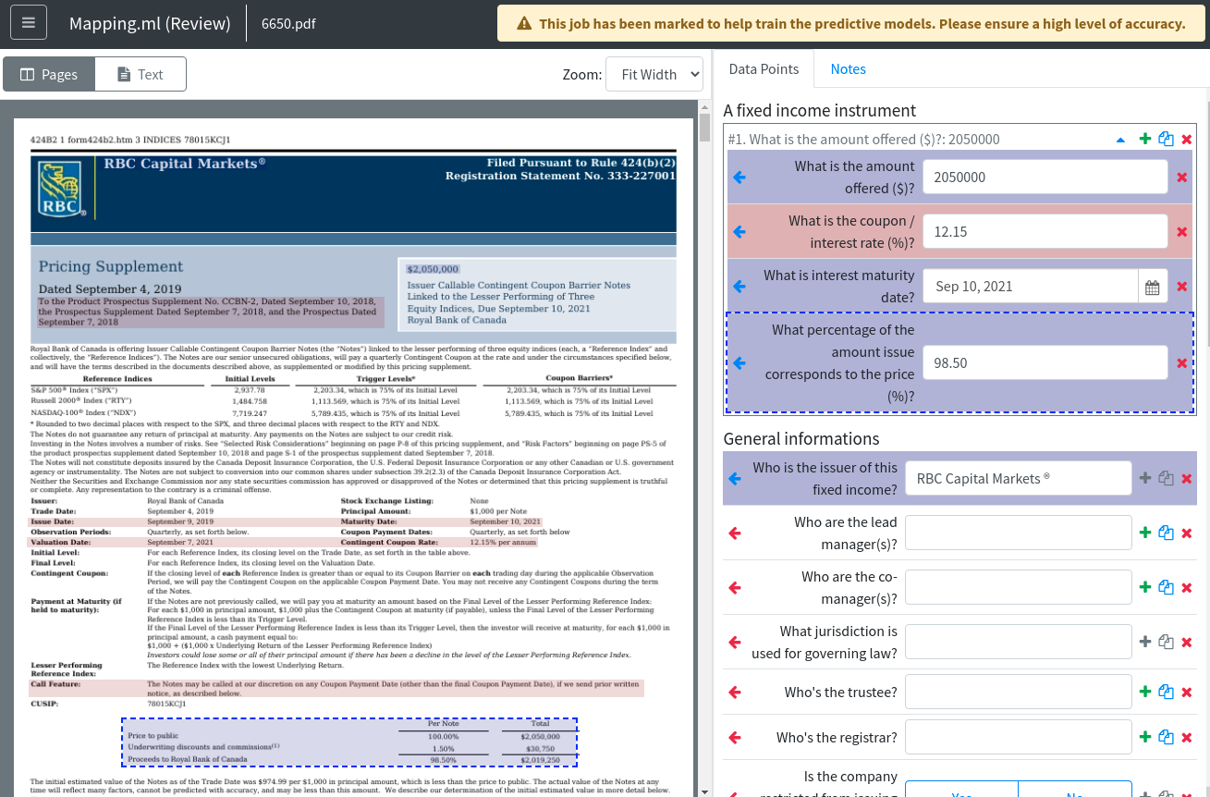Click the red arrow beside governing law jurisdiction

[x=735, y=643]
